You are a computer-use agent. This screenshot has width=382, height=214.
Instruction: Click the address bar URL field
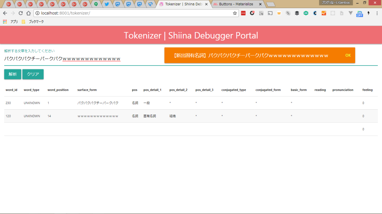[x=134, y=13]
